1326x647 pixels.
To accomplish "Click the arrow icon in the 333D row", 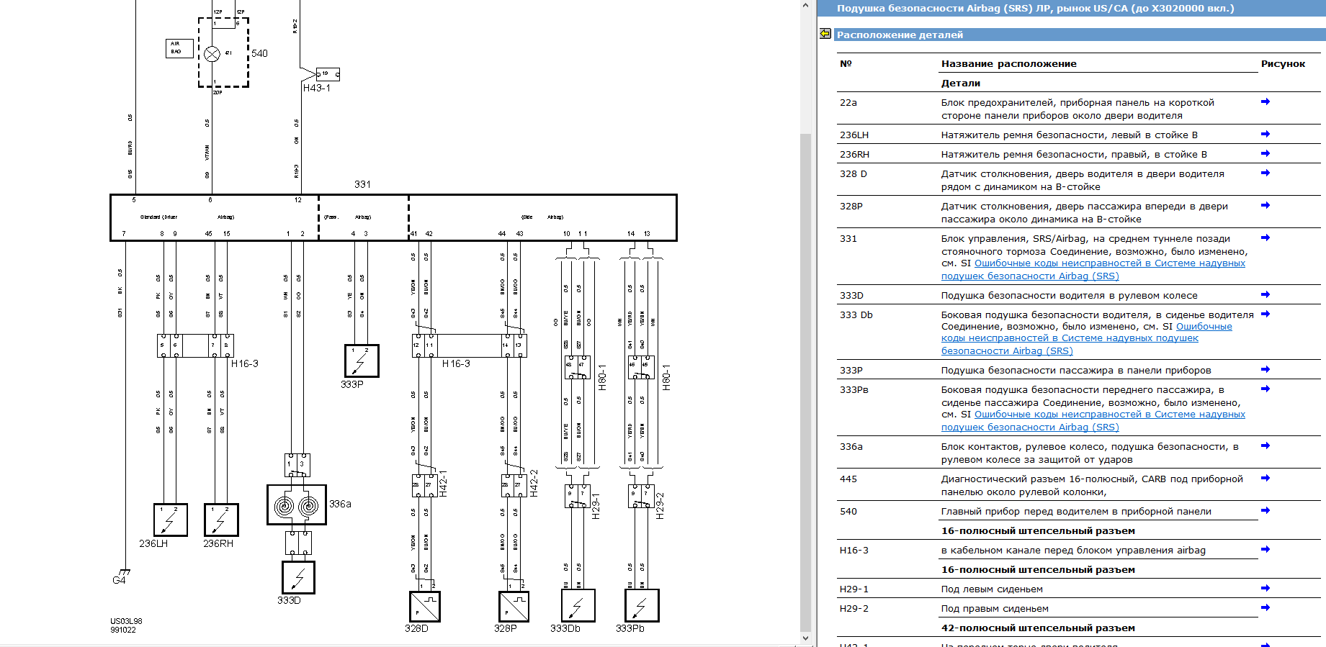I will [1265, 295].
